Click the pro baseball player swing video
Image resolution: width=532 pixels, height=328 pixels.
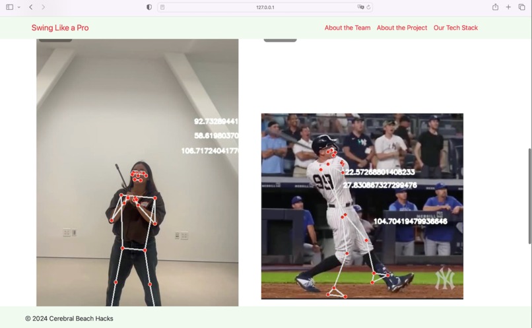tap(362, 206)
